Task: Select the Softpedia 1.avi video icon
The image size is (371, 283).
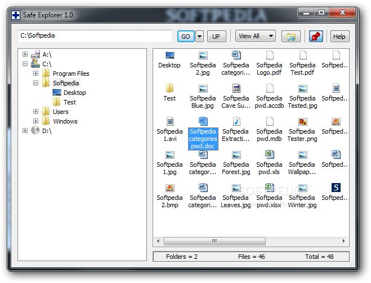Action: tap(170, 122)
